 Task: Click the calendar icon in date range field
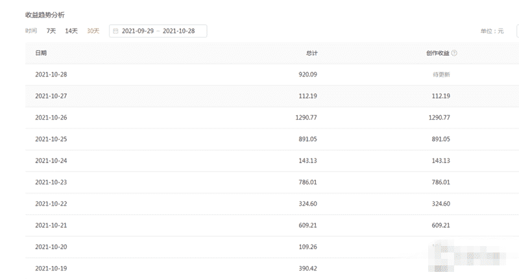(115, 31)
